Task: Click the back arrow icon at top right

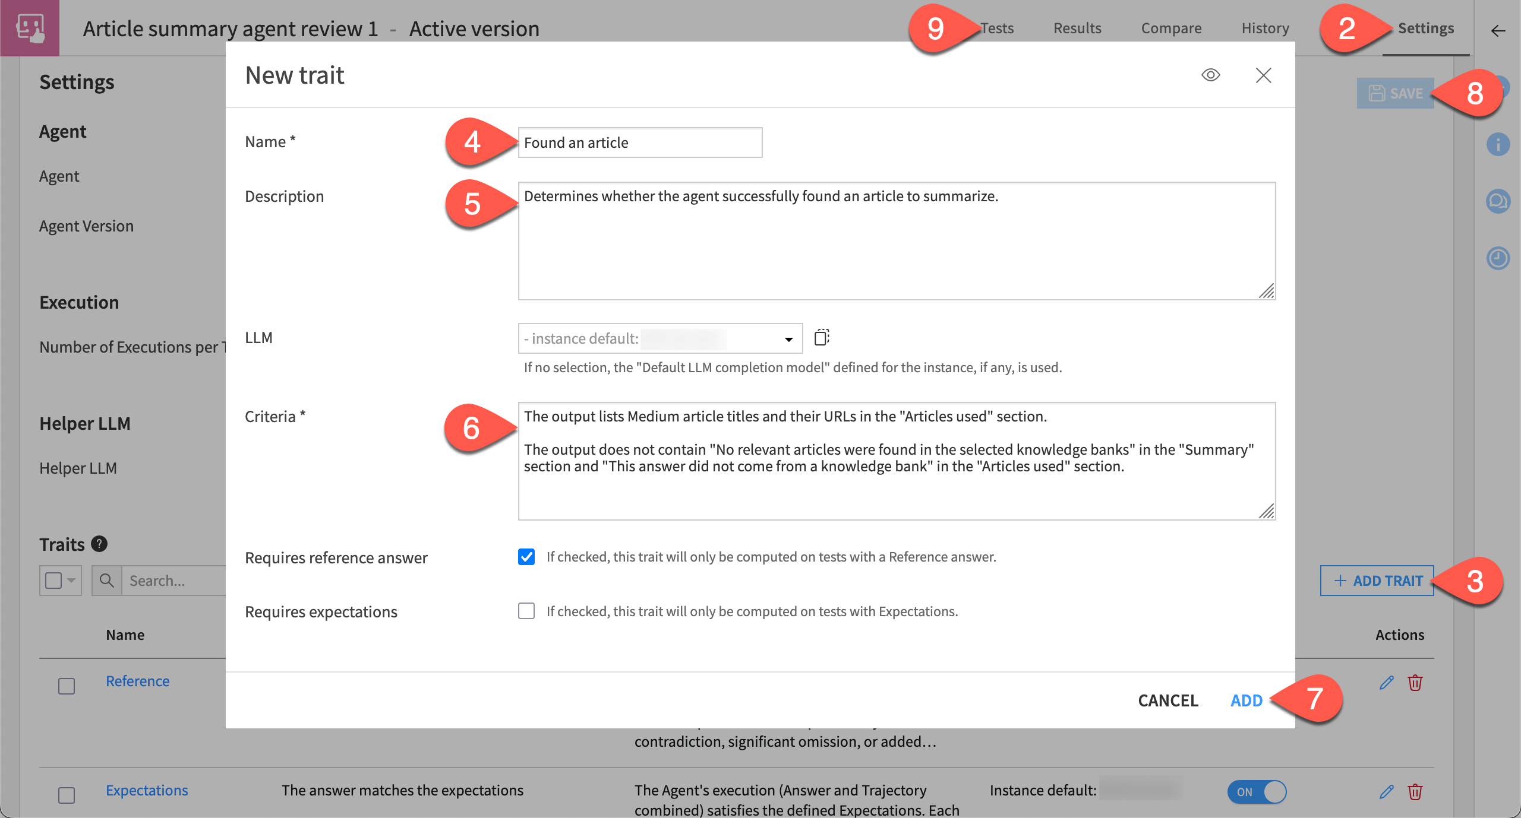Action: [x=1498, y=31]
